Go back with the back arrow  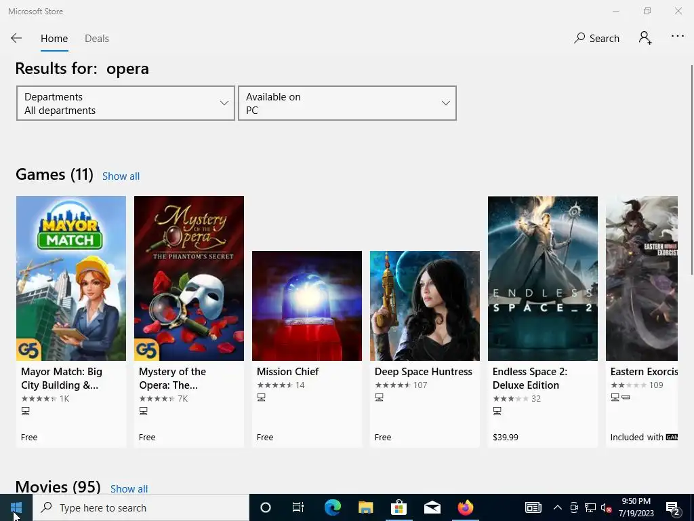point(16,38)
